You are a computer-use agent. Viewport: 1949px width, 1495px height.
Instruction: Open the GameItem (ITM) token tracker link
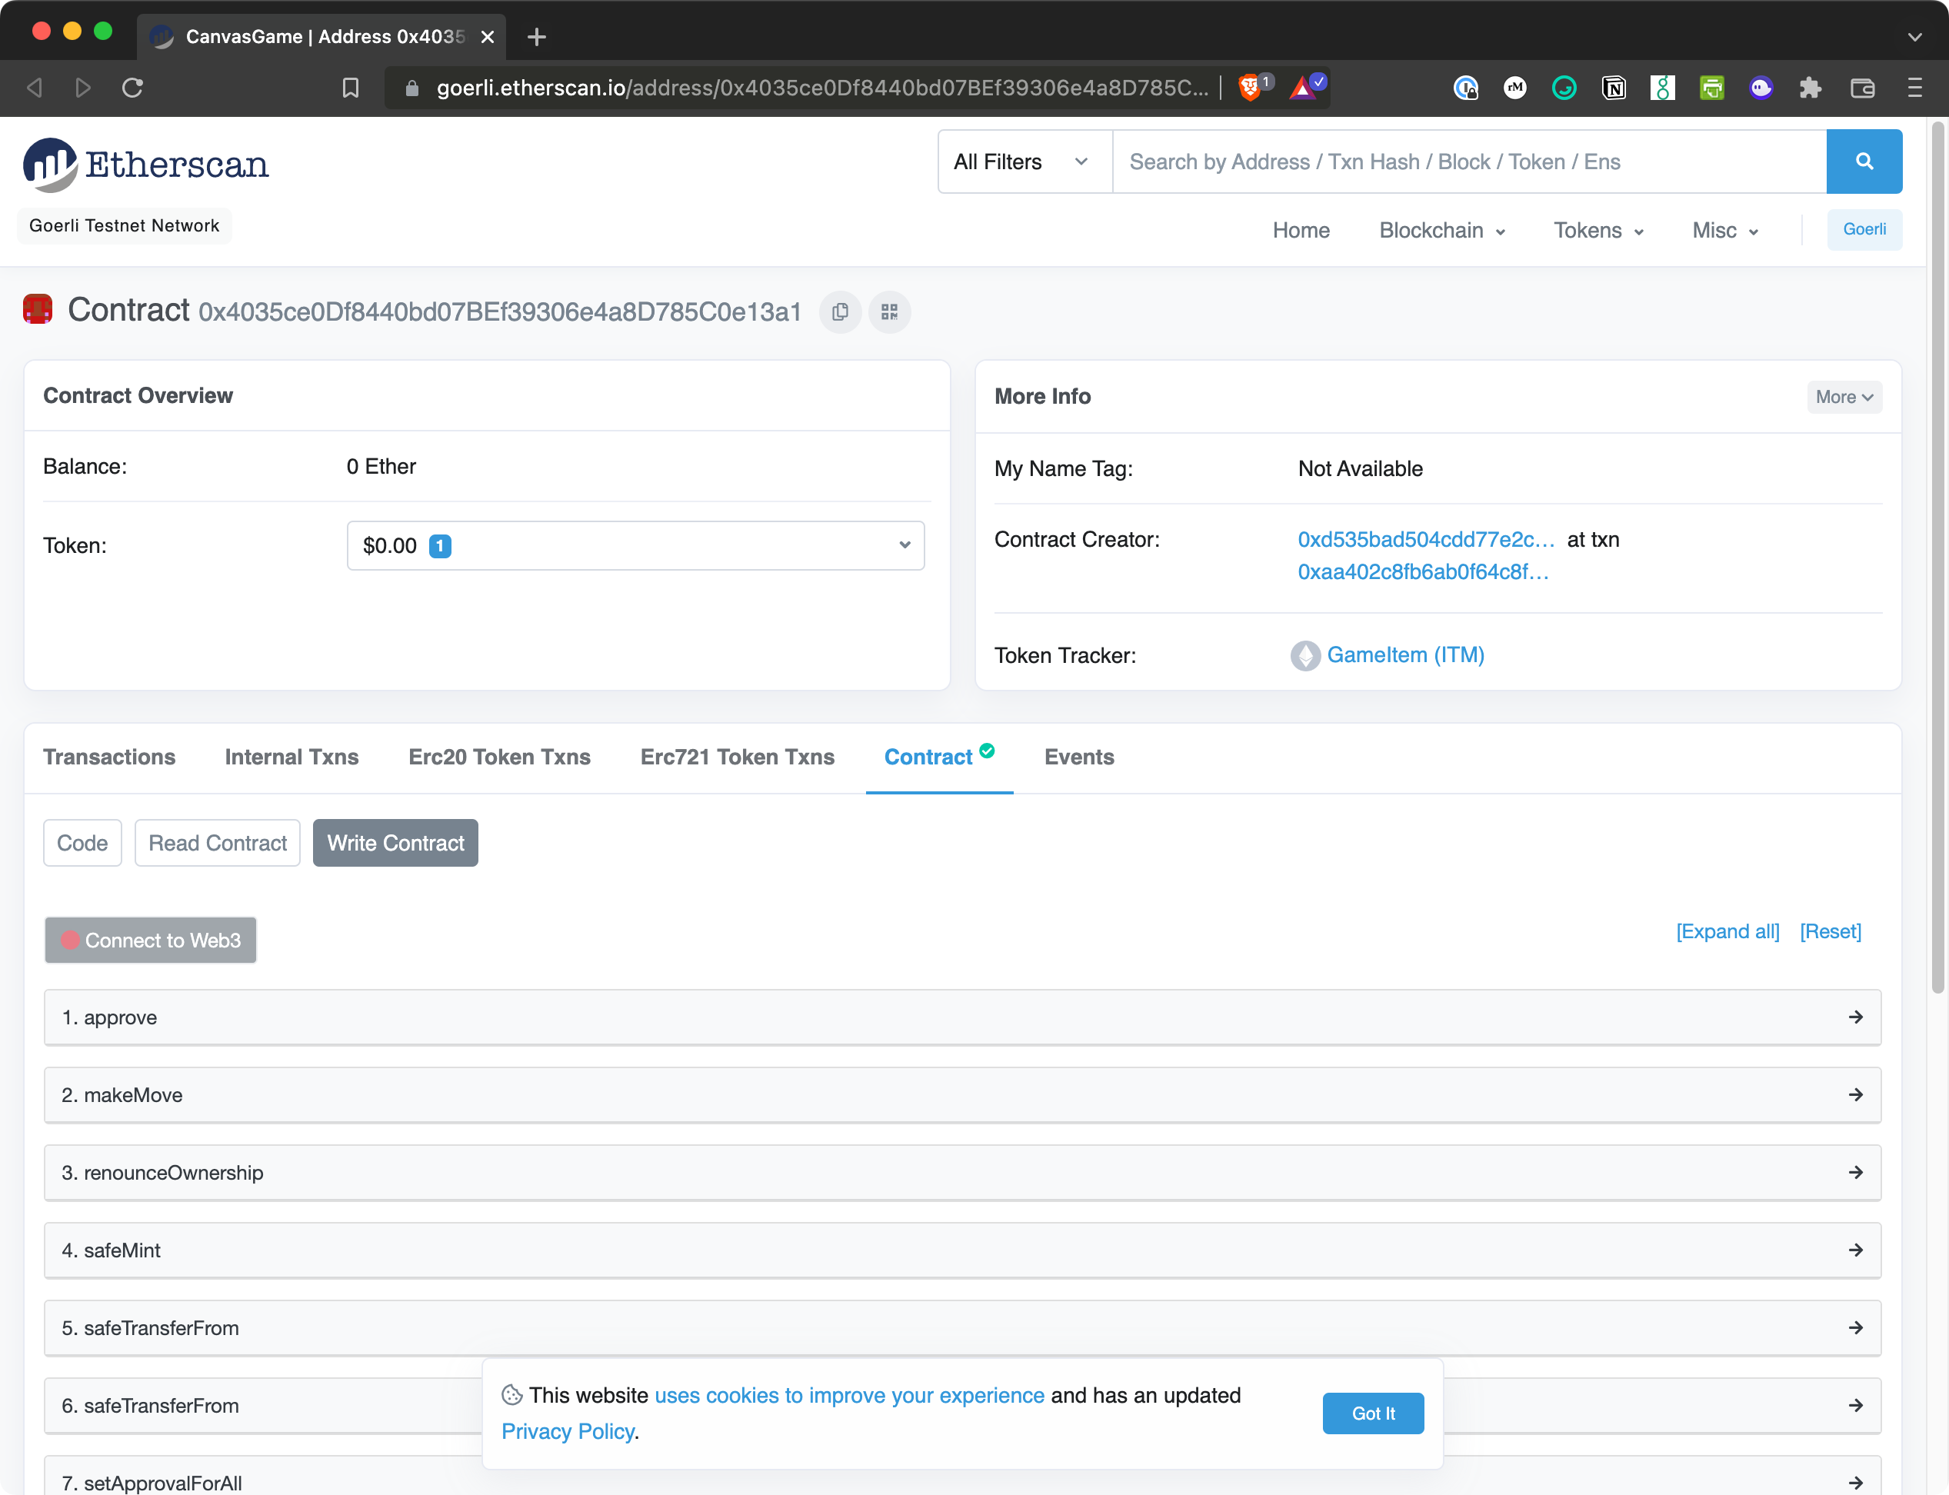click(x=1404, y=655)
